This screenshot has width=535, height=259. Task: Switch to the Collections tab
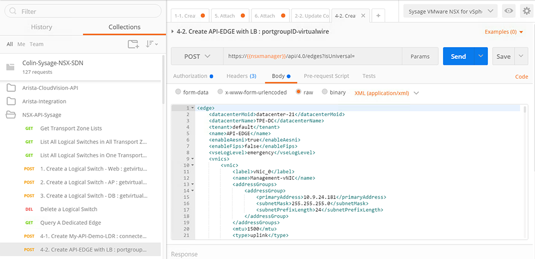pos(124,27)
